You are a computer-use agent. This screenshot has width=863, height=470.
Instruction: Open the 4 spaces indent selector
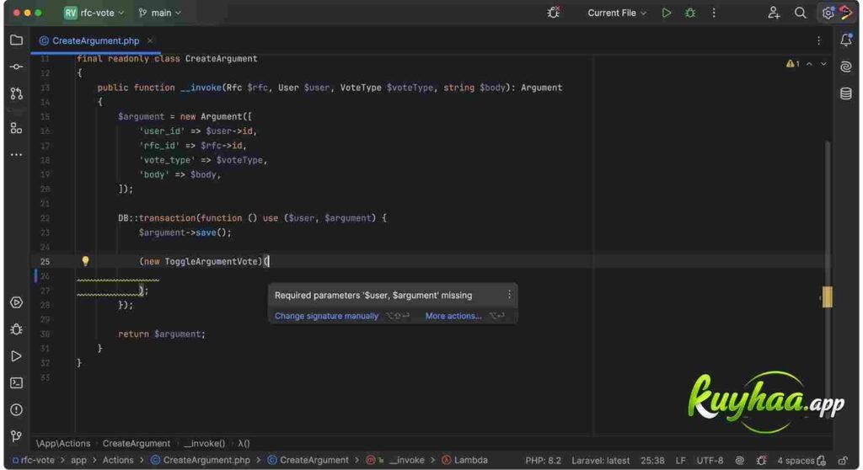coord(796,460)
